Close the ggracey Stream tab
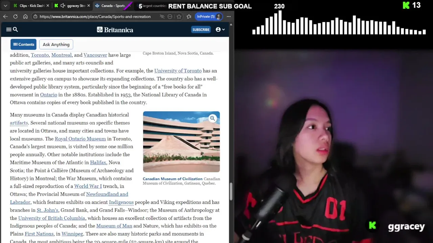This screenshot has height=243, width=433. (x=89, y=6)
